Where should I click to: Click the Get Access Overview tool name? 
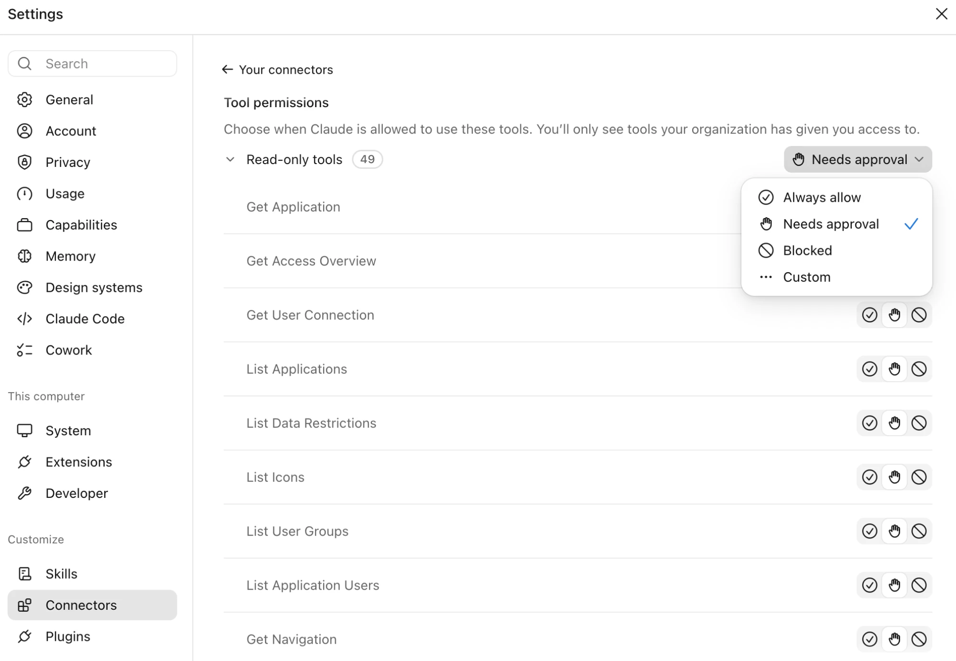pyautogui.click(x=311, y=261)
